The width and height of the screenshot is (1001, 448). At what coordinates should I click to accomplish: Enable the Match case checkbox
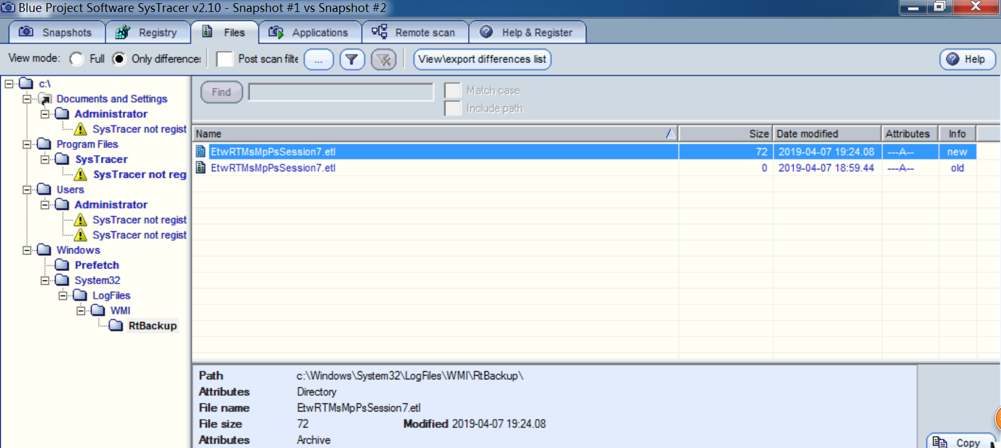(452, 90)
